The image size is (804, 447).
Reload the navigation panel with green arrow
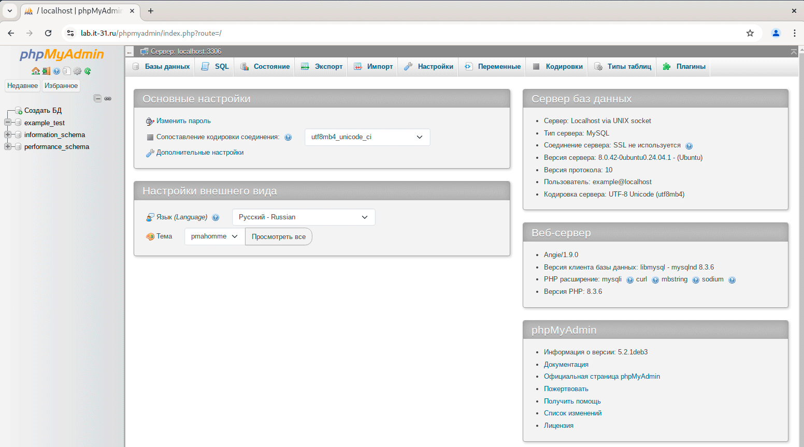point(88,71)
